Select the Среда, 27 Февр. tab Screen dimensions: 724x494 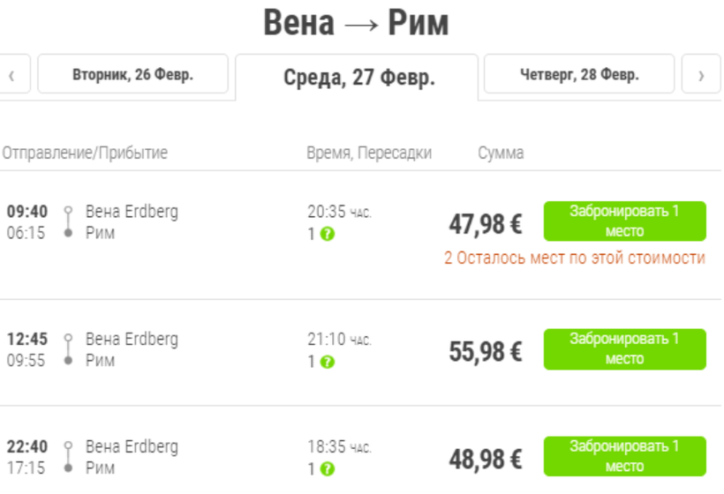358,78
